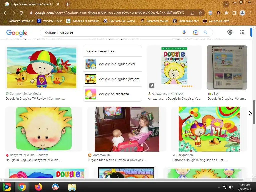This screenshot has height=192, width=256.
Task: Open the Google apps grid
Action: coord(242,32)
